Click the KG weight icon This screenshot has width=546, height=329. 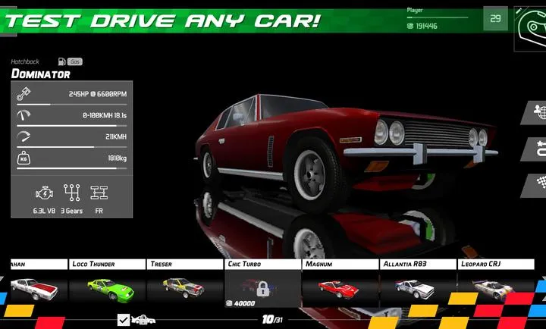pos(24,158)
